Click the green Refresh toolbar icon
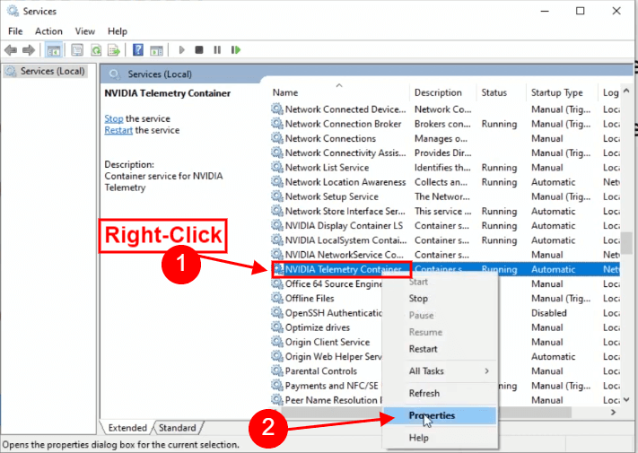The image size is (638, 453). click(96, 50)
